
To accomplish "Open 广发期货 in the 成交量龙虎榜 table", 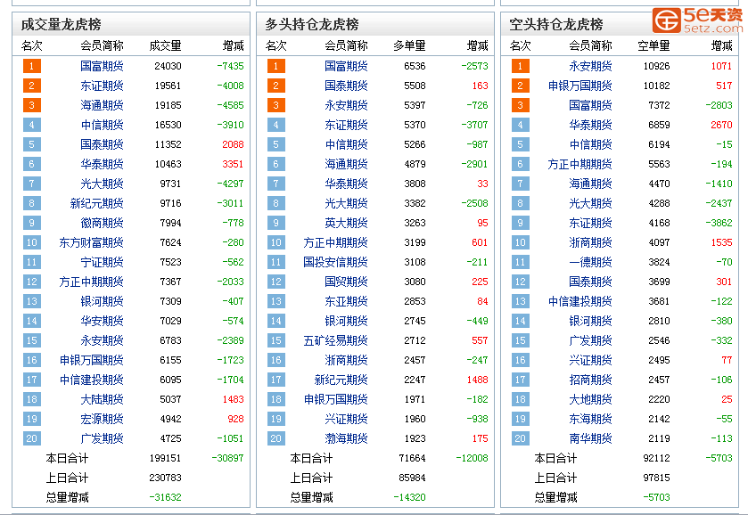I will pyautogui.click(x=102, y=438).
